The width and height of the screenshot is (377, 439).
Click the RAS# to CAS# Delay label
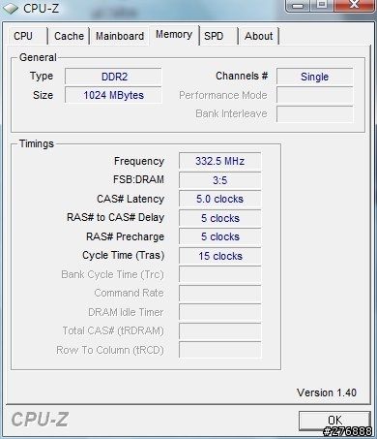[x=115, y=217]
